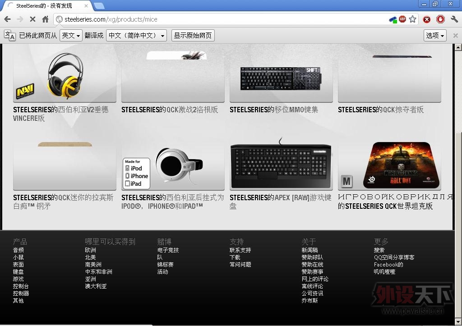Open the STEELSERIES的QCK掠夺者版 link
Image resolution: width=462 pixels, height=326 pixels.
[x=381, y=110]
